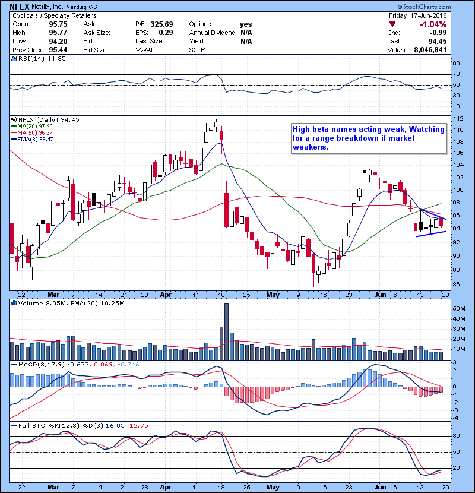Click the Chg value -0.99
The width and height of the screenshot is (475, 493).
click(x=438, y=33)
